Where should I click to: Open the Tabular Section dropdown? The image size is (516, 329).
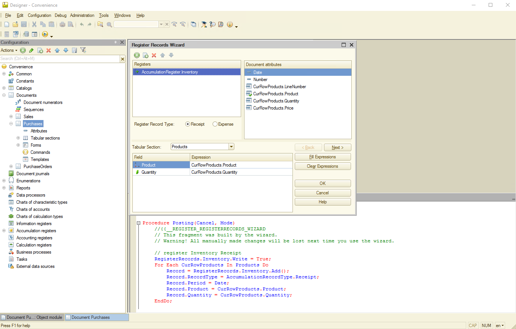tap(231, 147)
